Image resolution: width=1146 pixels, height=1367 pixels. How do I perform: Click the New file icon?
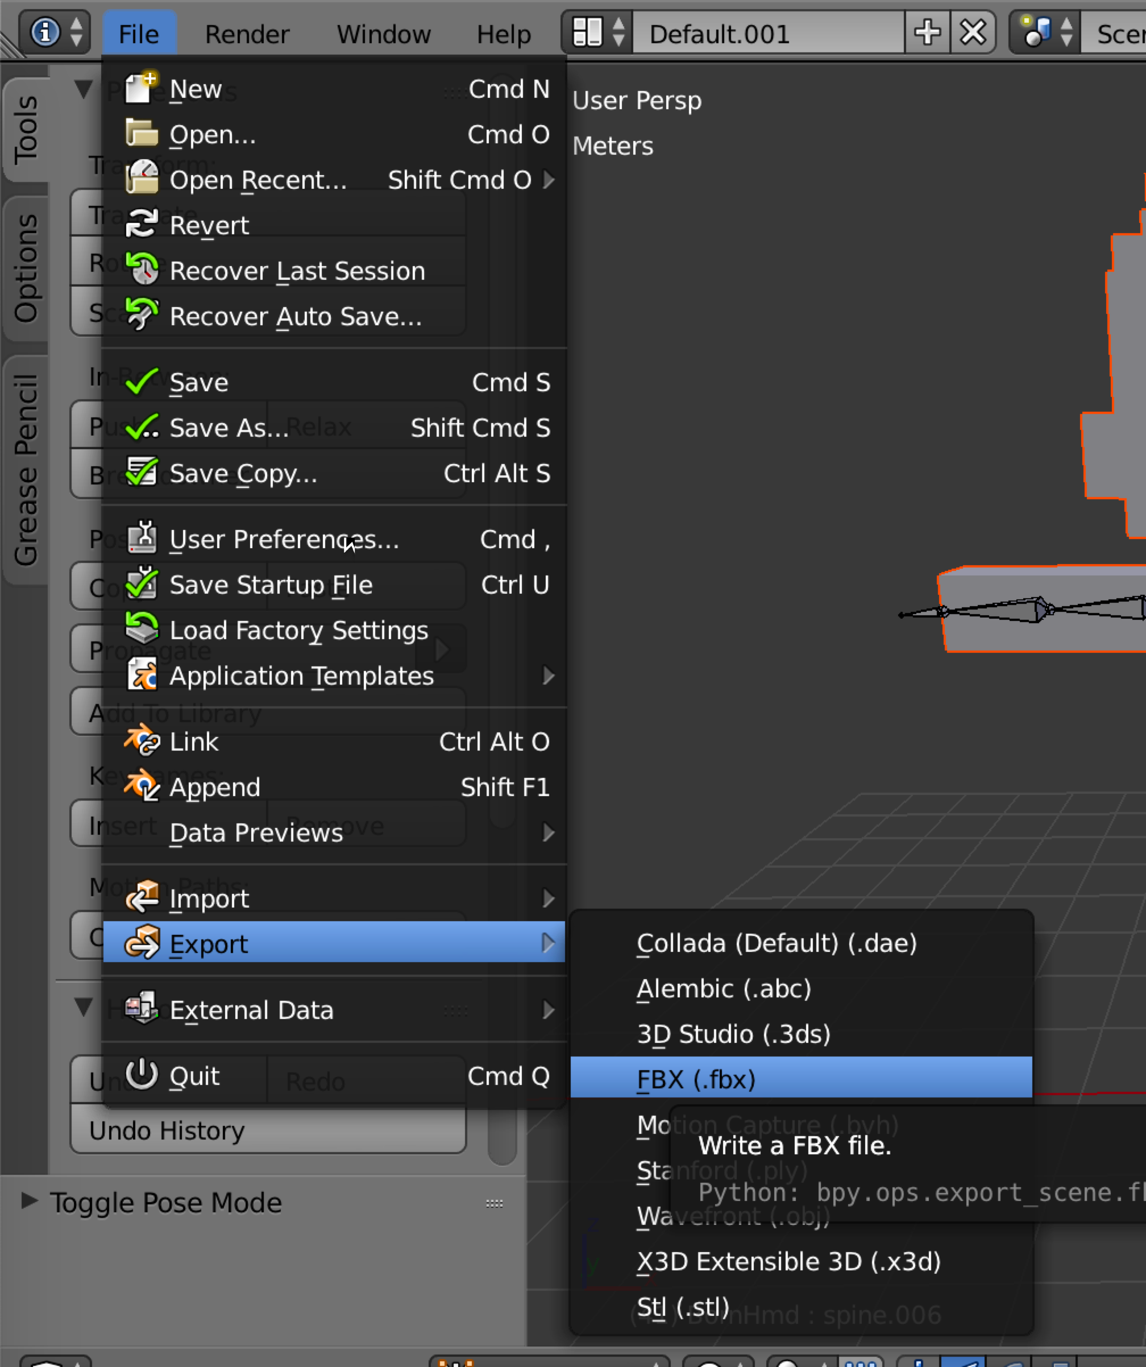tap(141, 88)
